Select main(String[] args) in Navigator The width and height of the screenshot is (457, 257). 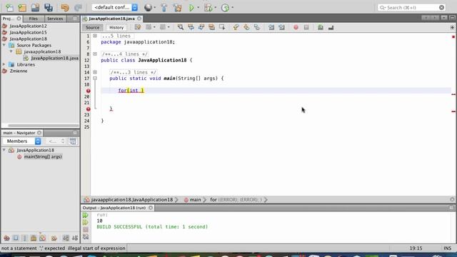coord(43,156)
